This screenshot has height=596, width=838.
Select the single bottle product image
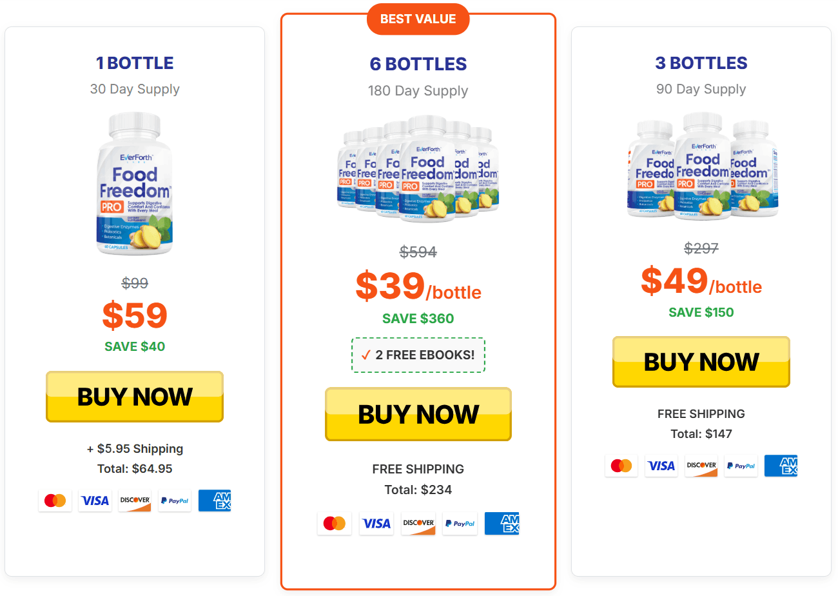(135, 184)
